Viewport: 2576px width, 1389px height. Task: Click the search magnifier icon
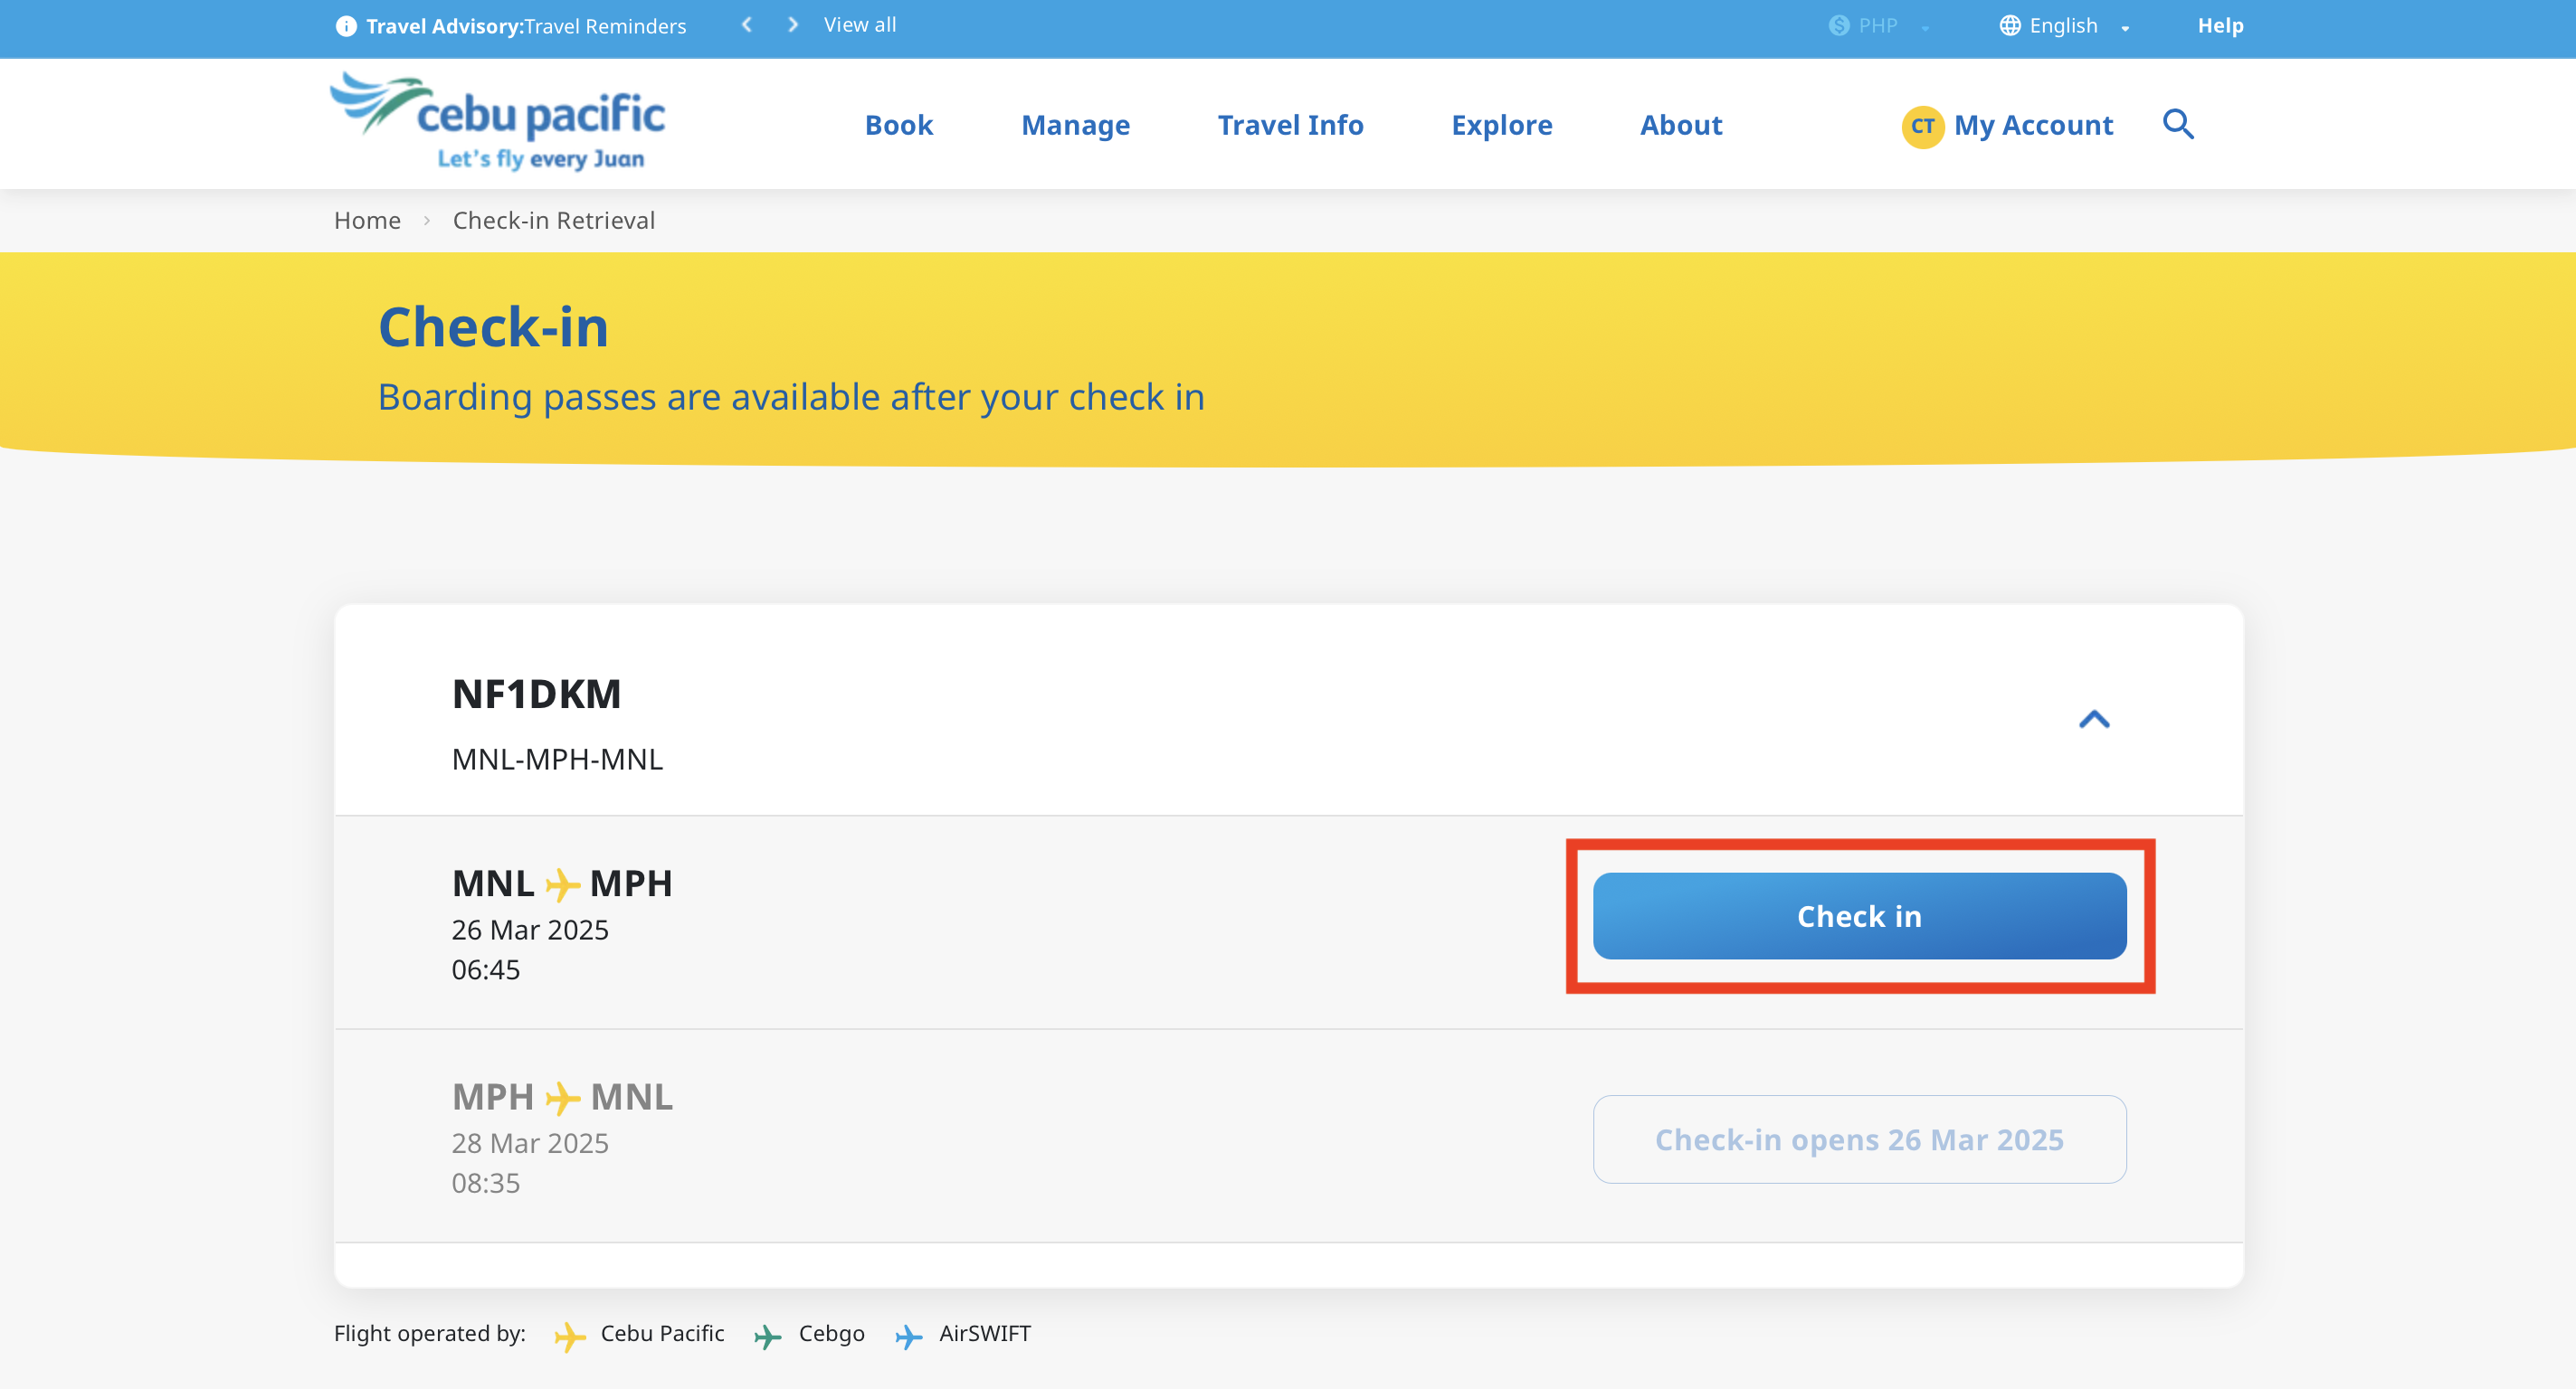coord(2178,124)
